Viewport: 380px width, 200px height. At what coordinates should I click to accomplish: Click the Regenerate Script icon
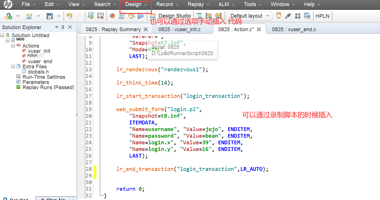coord(91,16)
